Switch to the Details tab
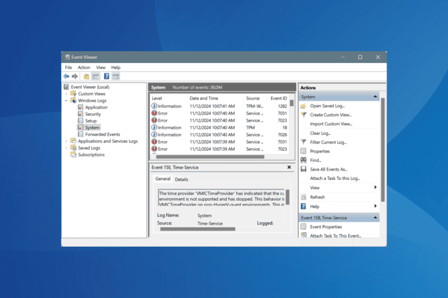The image size is (448, 298). [x=181, y=179]
